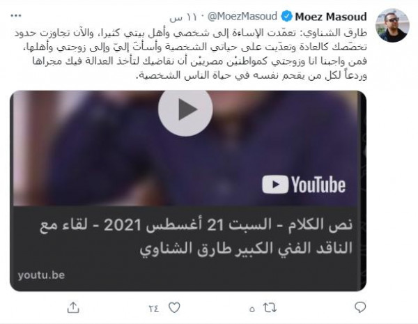Viewport: 418px width, 324px height.
Task: Click the @MoezMasoud handle
Action: pyautogui.click(x=242, y=17)
